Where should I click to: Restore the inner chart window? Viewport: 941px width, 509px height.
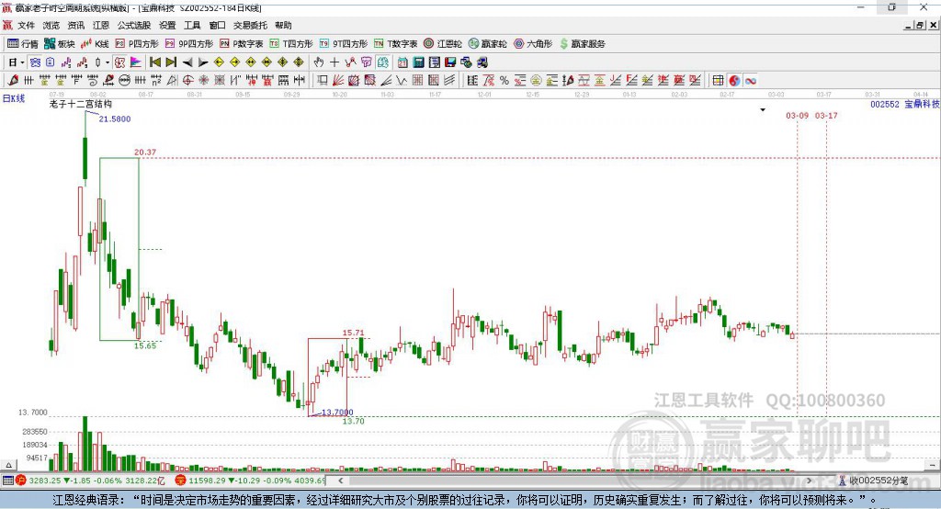[x=920, y=25]
